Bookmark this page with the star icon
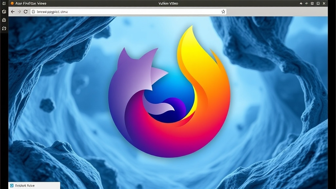The image size is (336, 189). click(223, 11)
